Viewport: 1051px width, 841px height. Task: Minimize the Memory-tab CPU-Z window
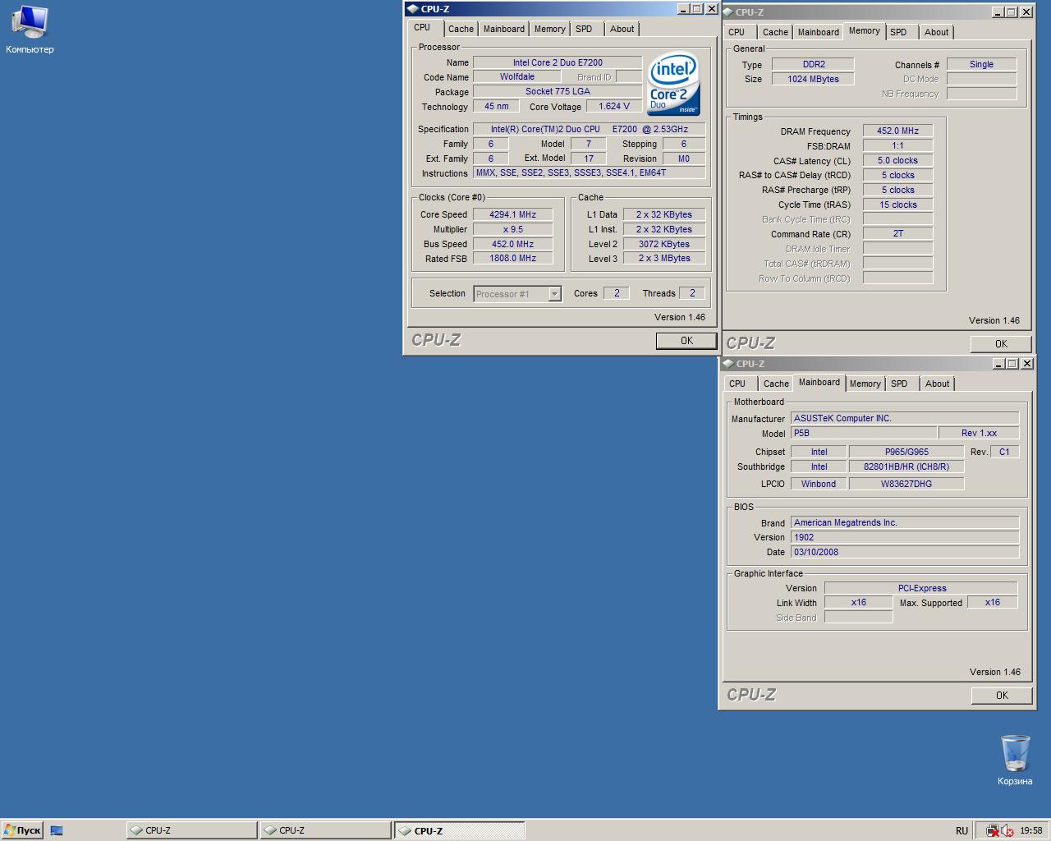tap(998, 12)
